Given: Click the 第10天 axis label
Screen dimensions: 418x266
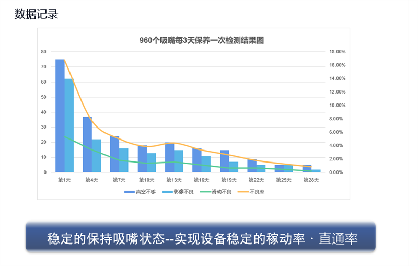Looking at the screenshot, I should [x=146, y=179].
